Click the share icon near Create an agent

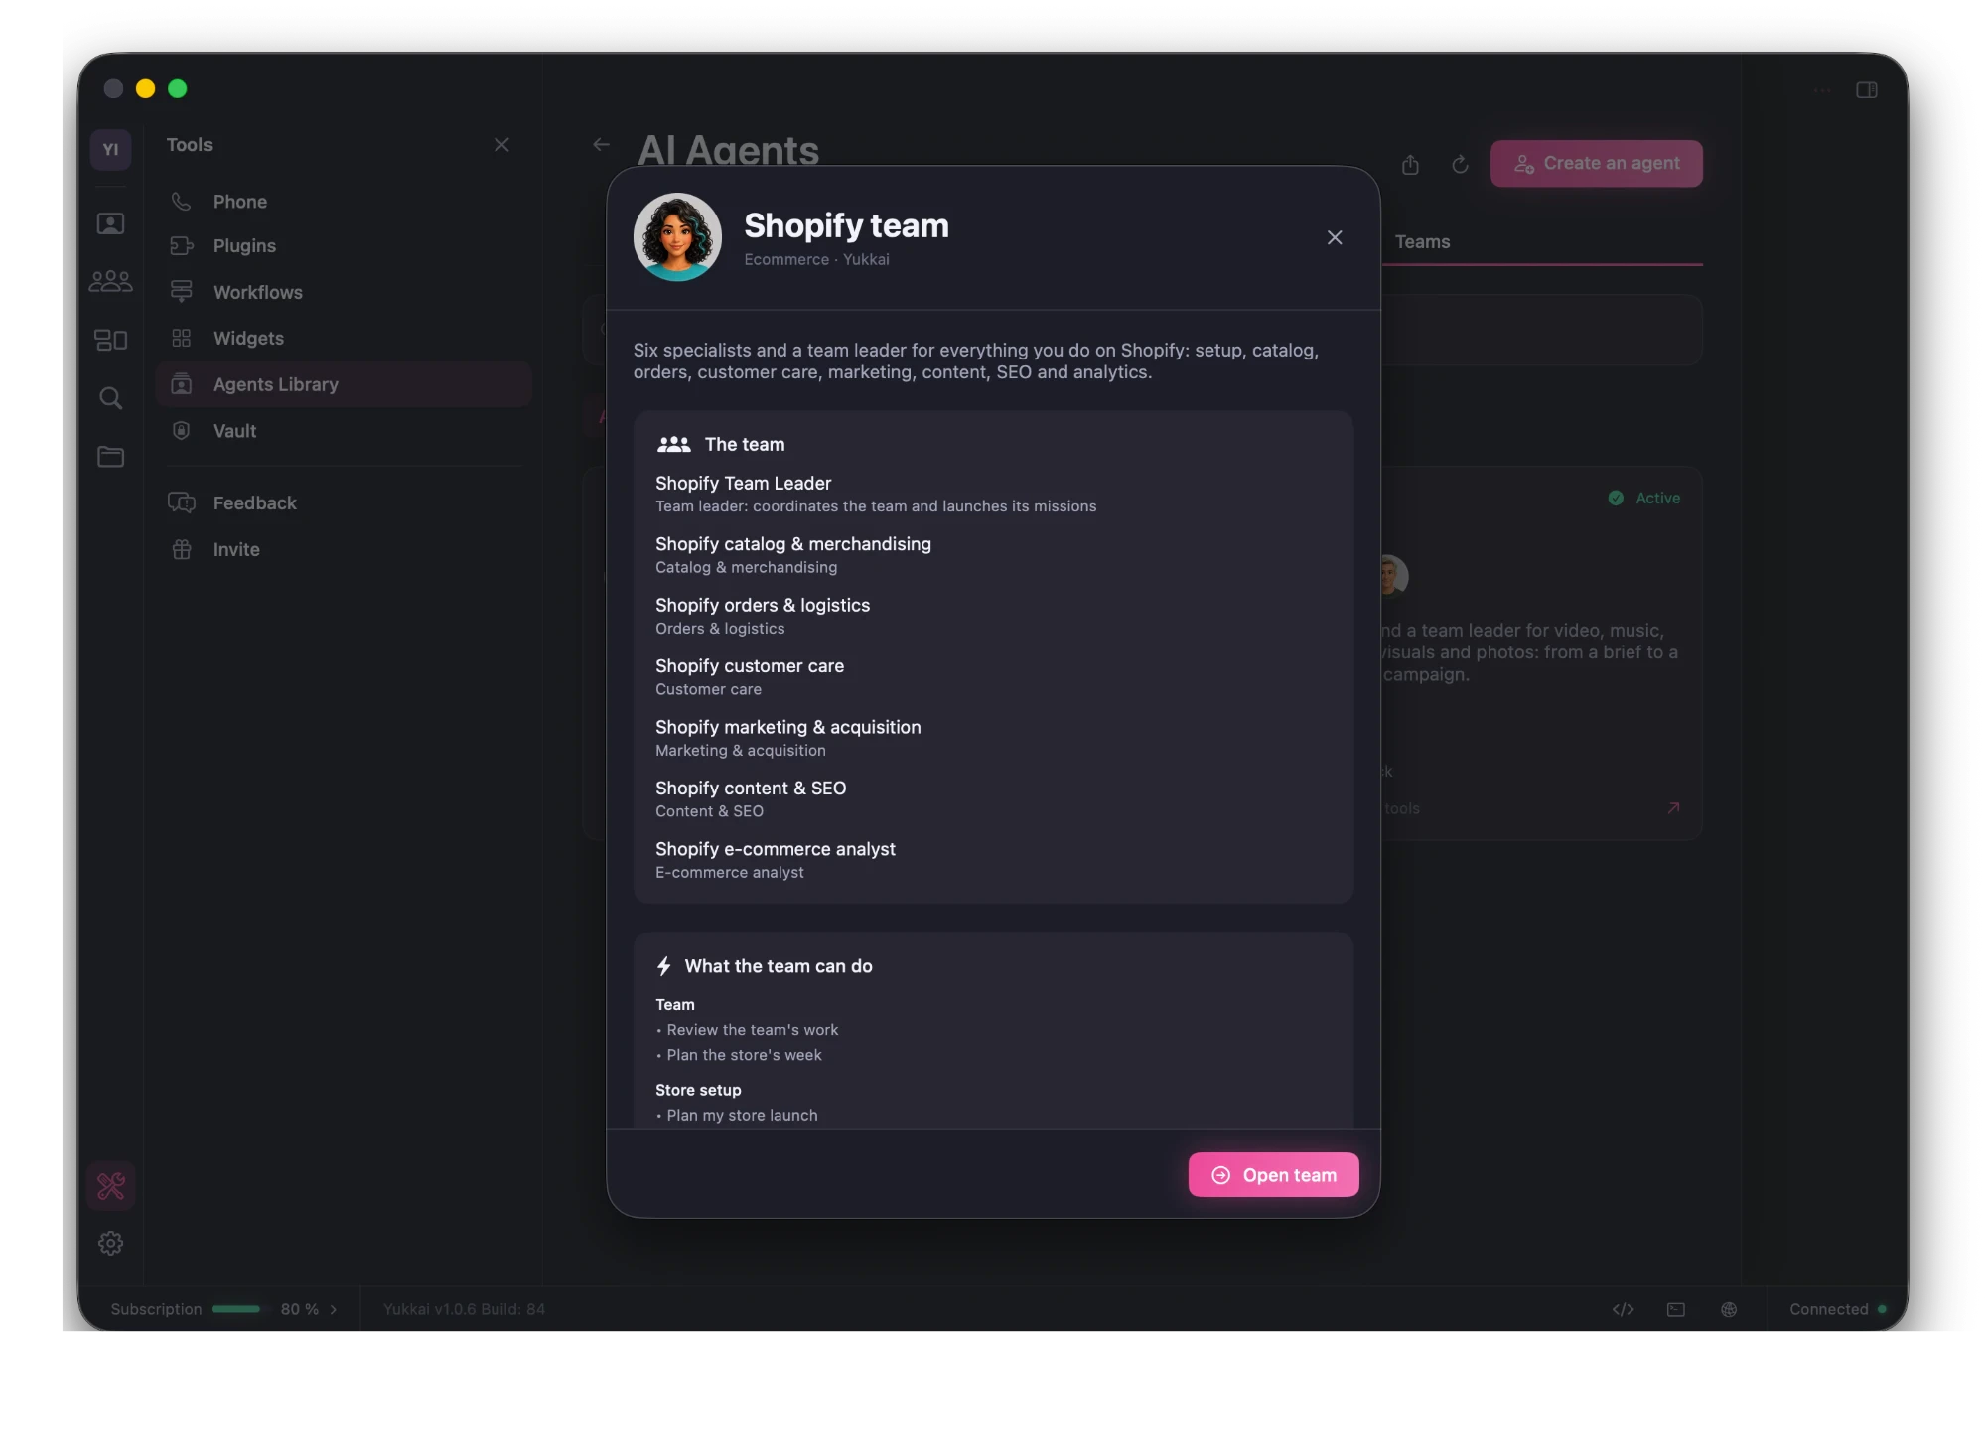click(x=1410, y=164)
